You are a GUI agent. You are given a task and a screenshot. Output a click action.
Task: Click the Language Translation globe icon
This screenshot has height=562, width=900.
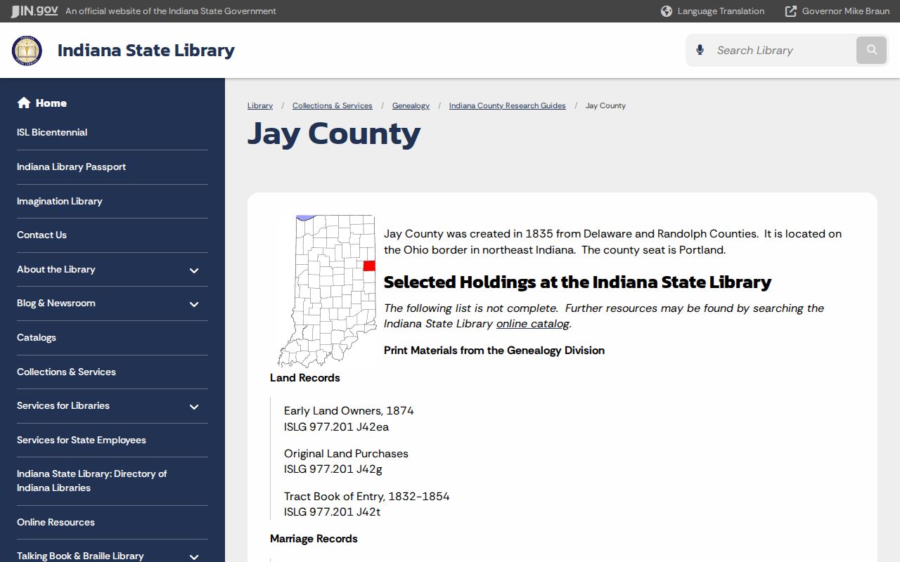667,11
